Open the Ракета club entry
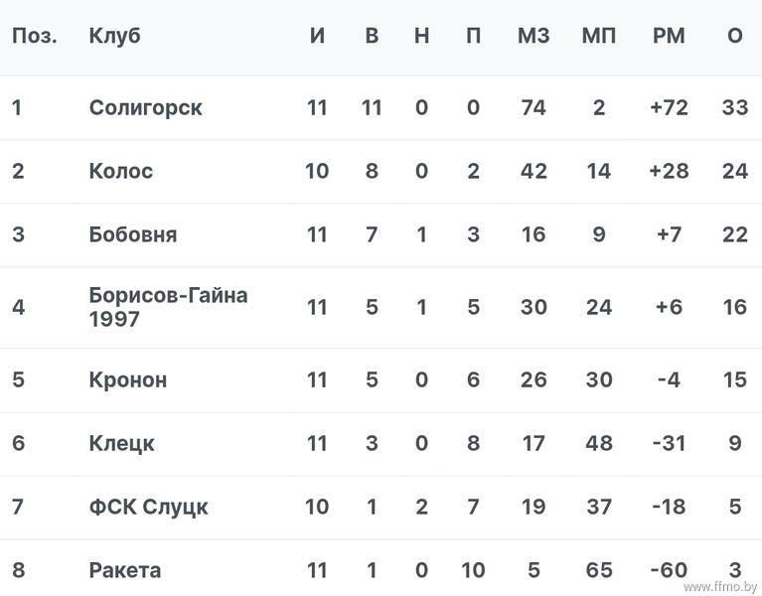Image resolution: width=762 pixels, height=596 pixels. 125,570
